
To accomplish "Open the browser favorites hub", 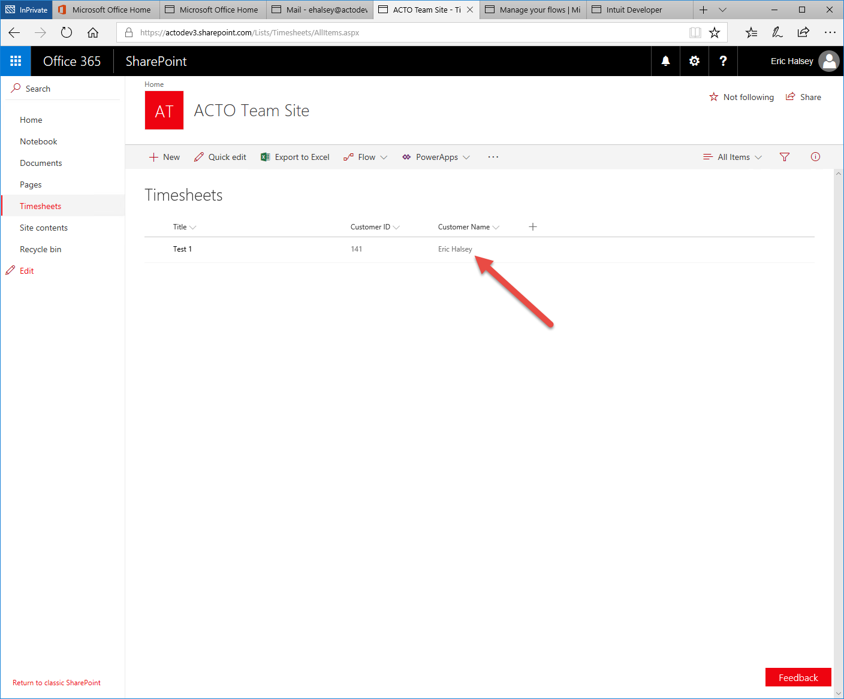I will pos(752,32).
